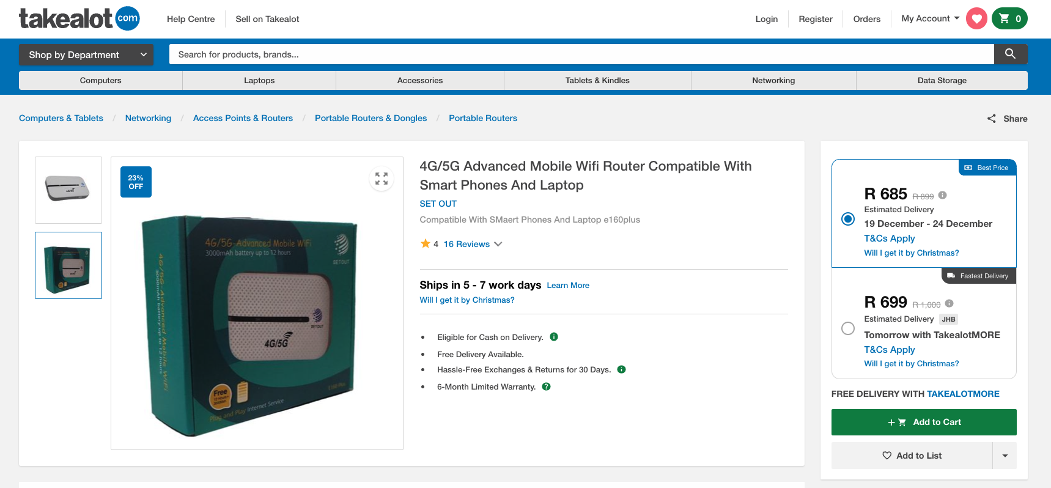Open the Shop by Department dropdown
The image size is (1051, 488).
[86, 54]
